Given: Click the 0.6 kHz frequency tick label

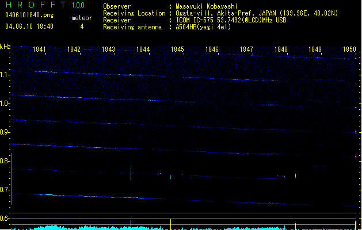Looking at the screenshot, I should tap(4, 218).
